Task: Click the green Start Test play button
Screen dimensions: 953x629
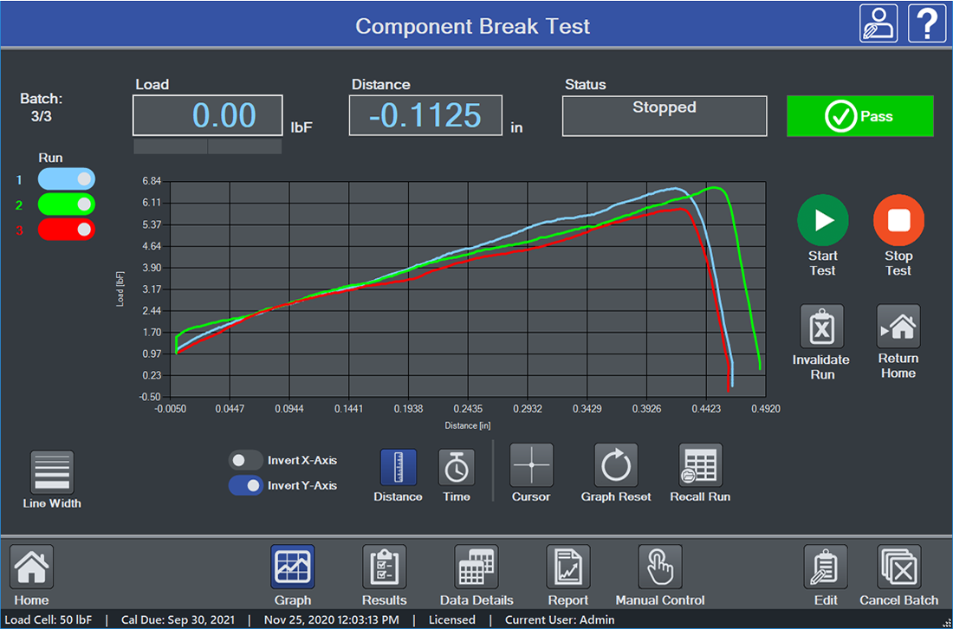Action: (822, 220)
